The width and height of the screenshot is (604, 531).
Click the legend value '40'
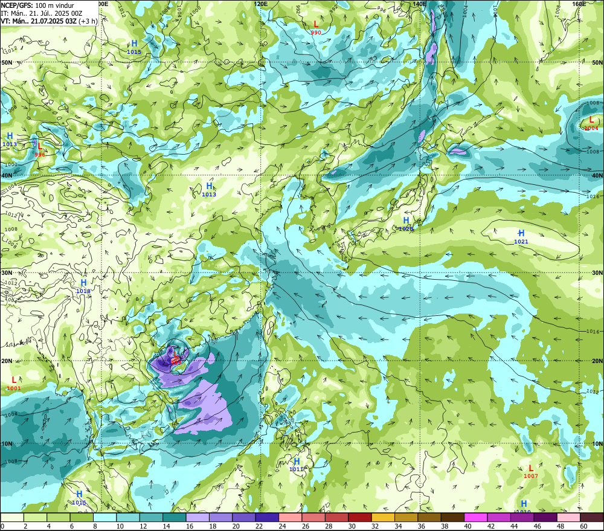tap(467, 526)
